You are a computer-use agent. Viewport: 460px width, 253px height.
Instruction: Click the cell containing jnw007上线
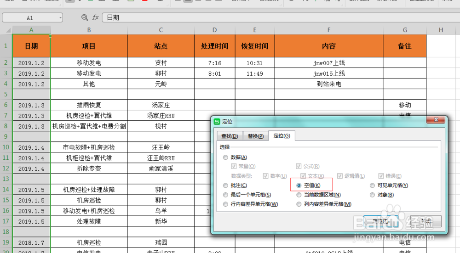pos(329,62)
